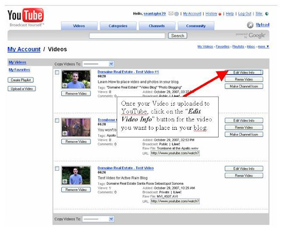The image size is (289, 239).
Task: Remove the Trombone video
Action: (76, 141)
